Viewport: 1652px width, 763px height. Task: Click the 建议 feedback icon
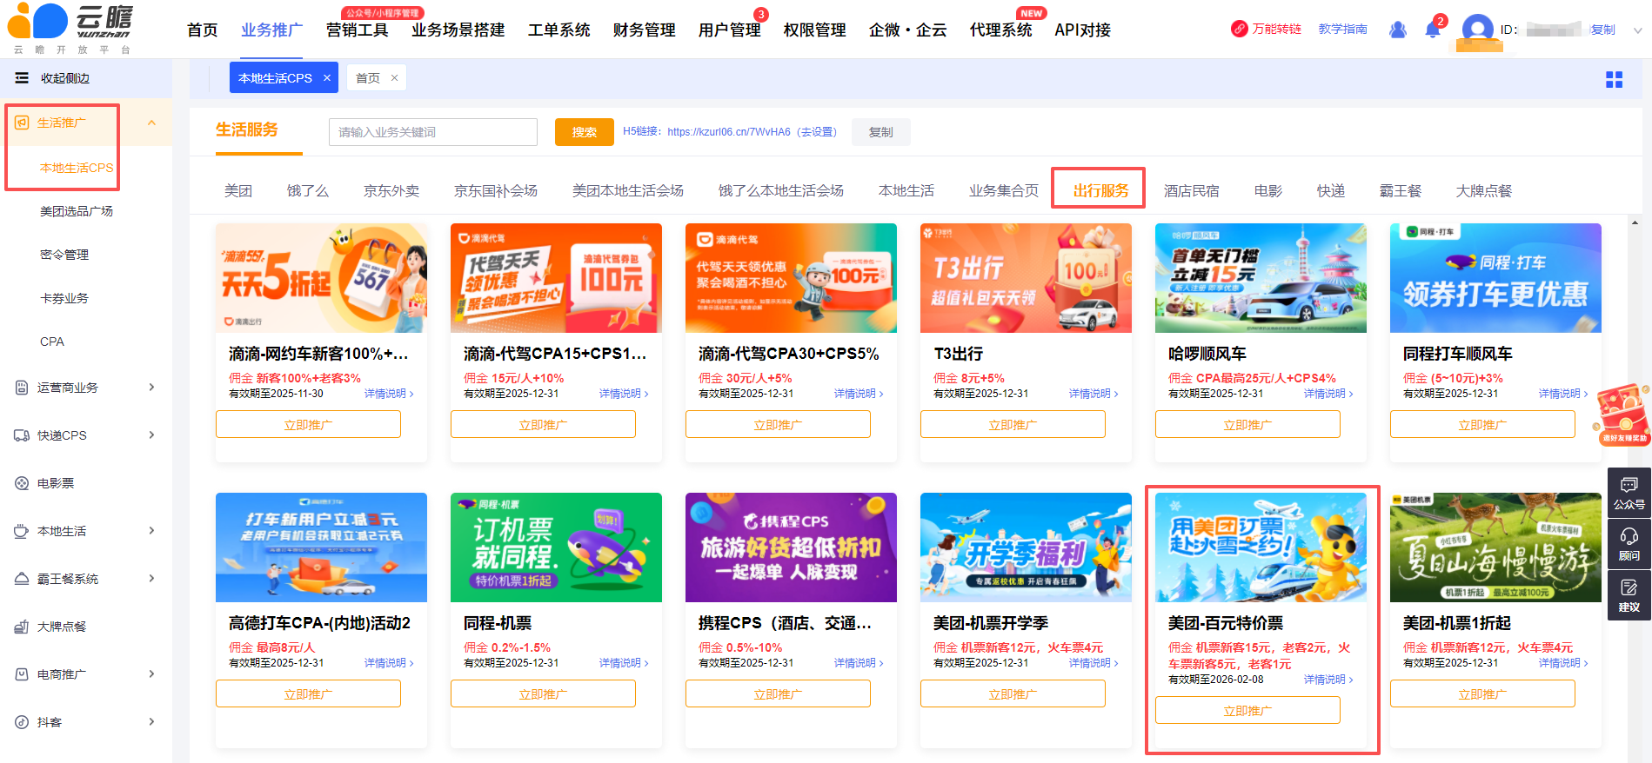[1629, 594]
